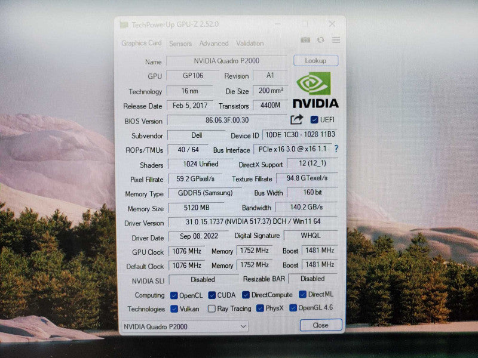The height and width of the screenshot is (358, 478).
Task: Click the Driver Version field
Action: tap(253, 221)
